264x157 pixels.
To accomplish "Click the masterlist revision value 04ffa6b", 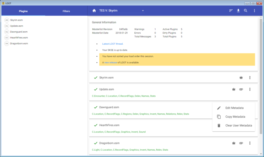I will (123, 29).
